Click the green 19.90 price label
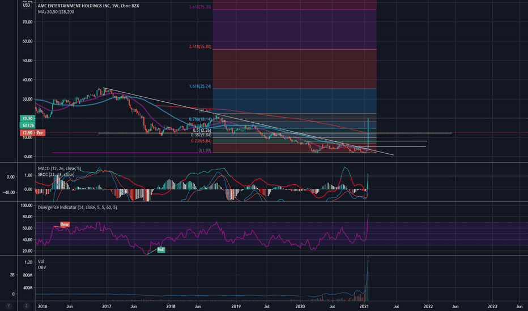This screenshot has height=311, width=528. 28,118
